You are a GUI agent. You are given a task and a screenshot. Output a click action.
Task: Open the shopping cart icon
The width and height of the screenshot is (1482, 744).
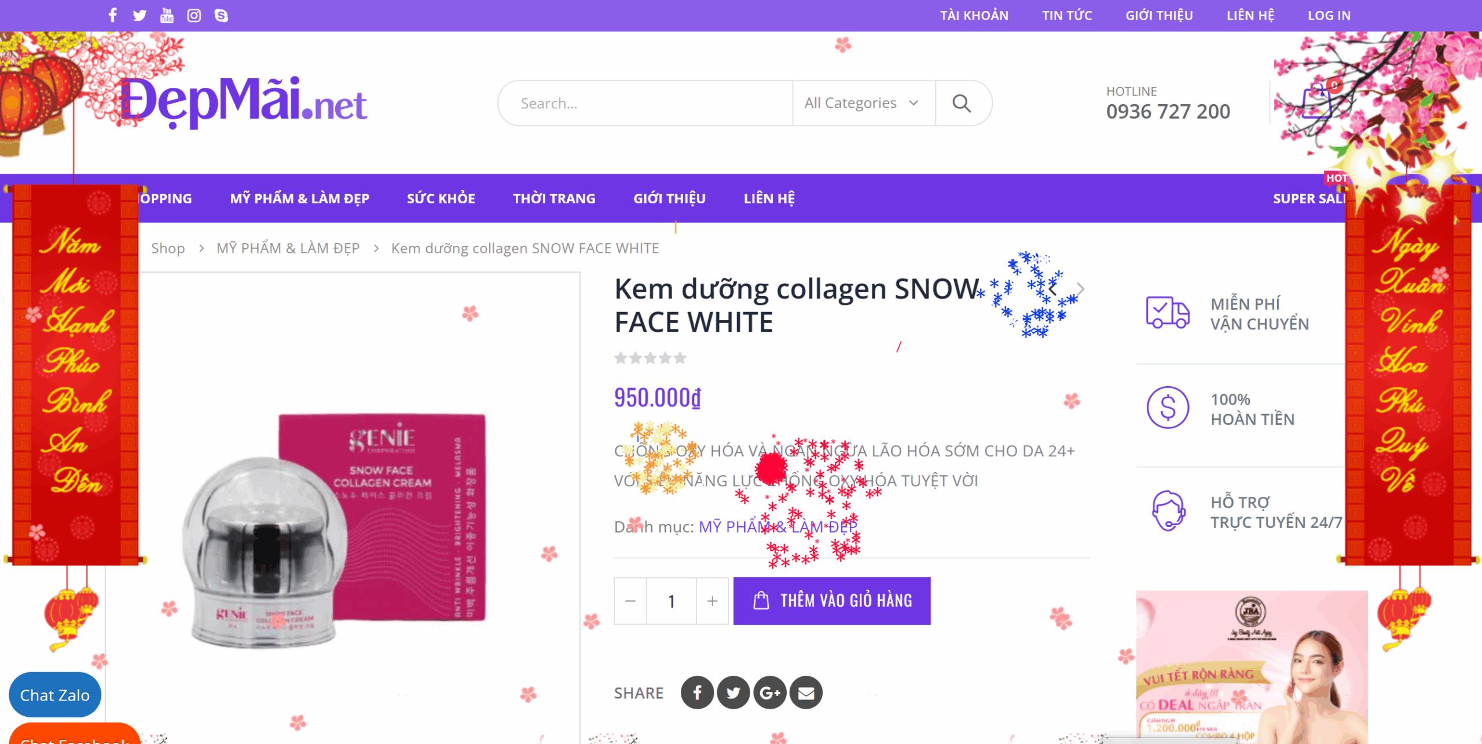point(1318,103)
